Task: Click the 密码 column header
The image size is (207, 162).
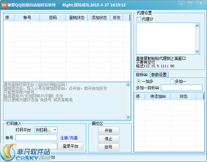Action: [x=53, y=18]
